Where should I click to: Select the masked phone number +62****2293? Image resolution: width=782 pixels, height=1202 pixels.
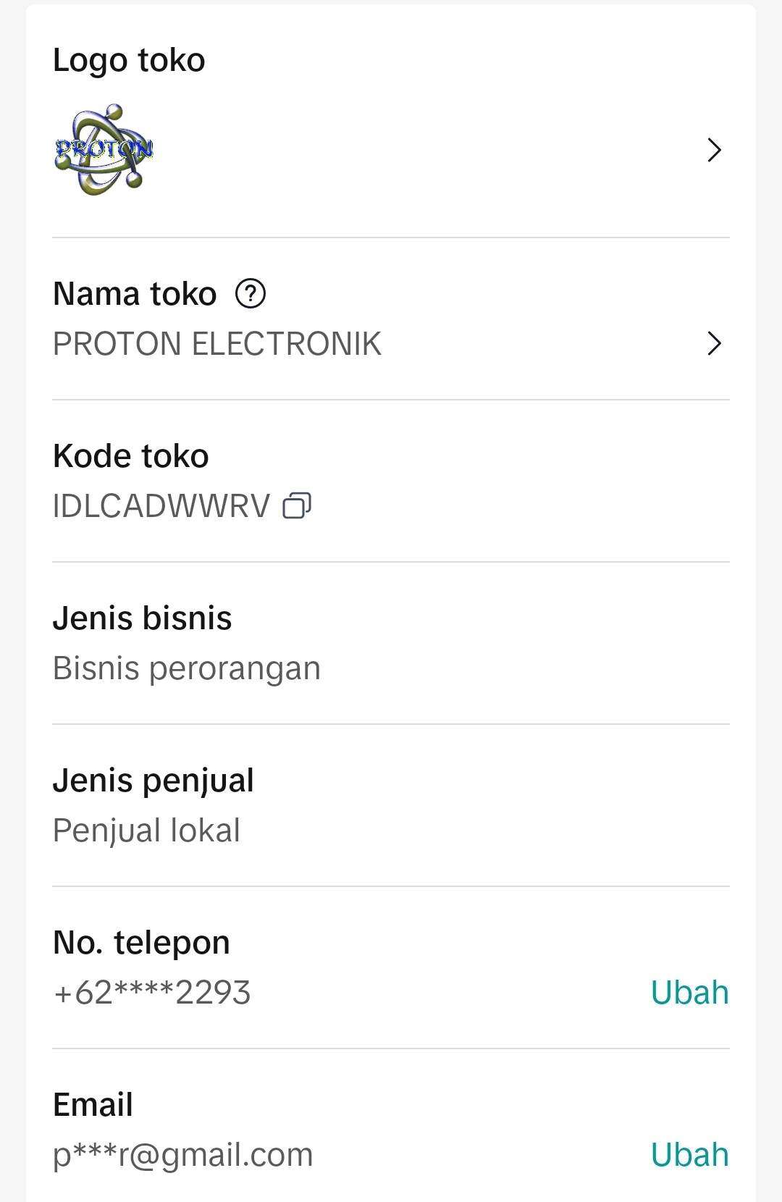click(152, 993)
